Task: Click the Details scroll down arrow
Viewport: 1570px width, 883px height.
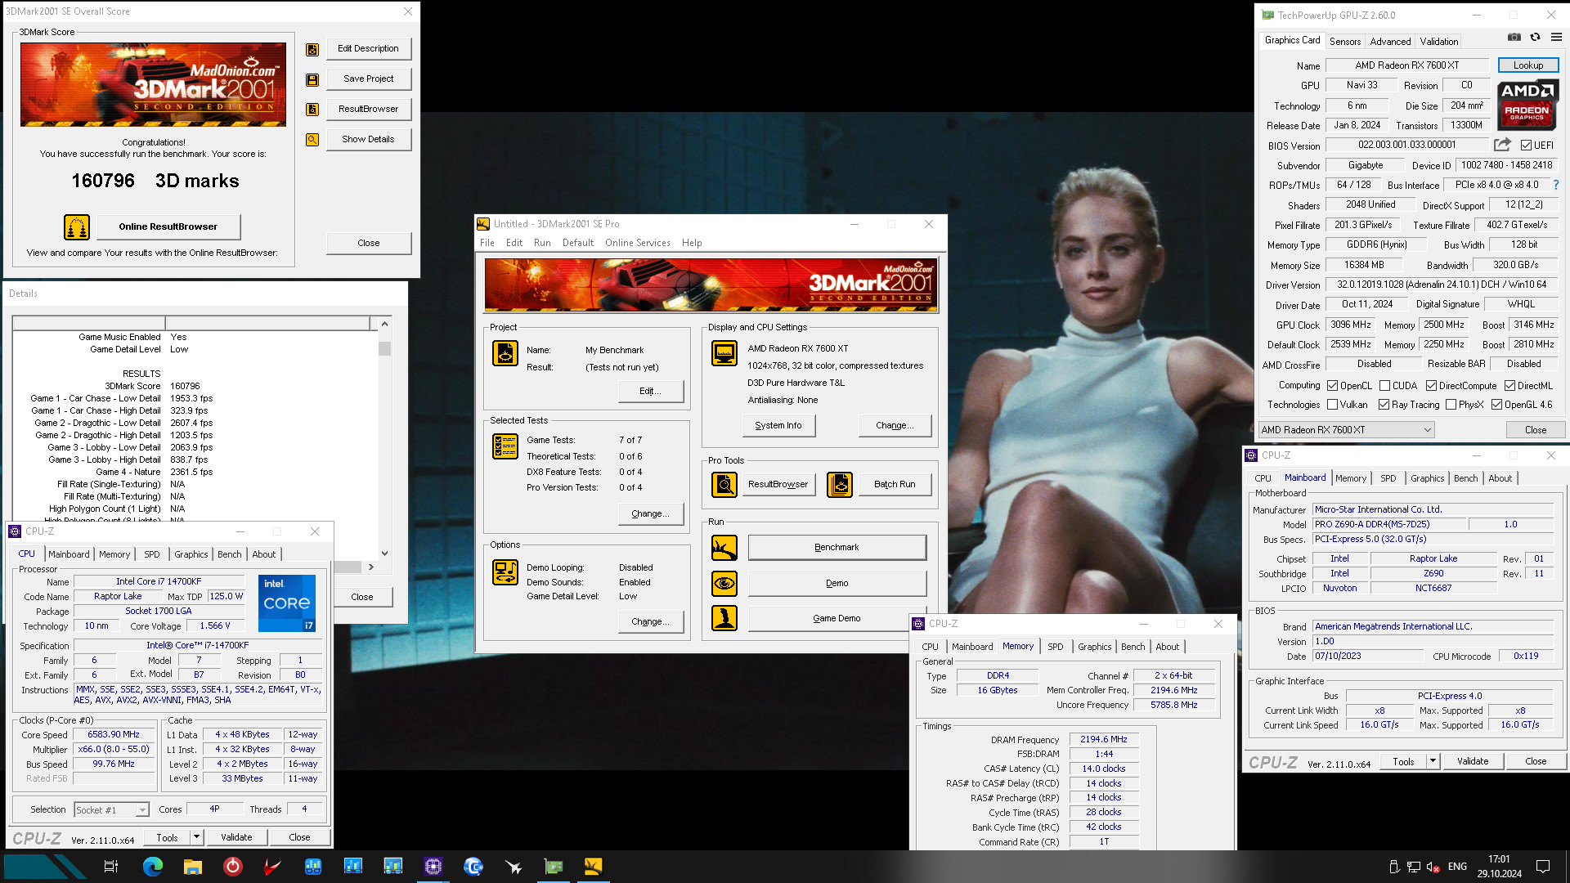Action: coord(384,554)
